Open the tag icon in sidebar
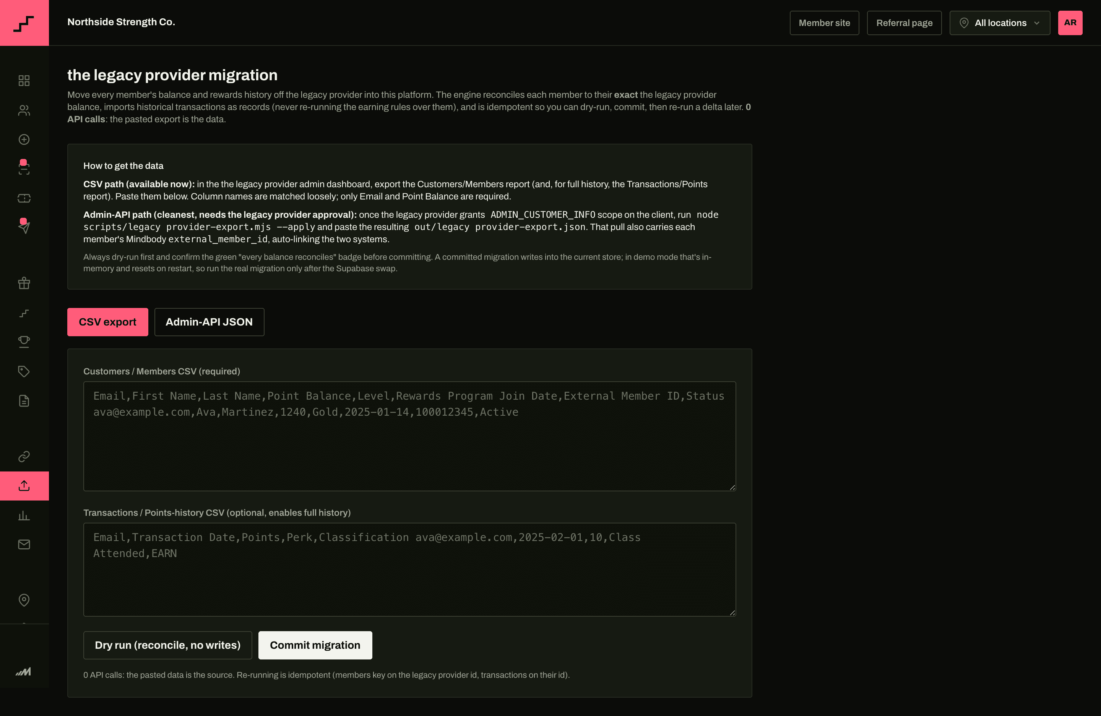The image size is (1101, 716). pyautogui.click(x=24, y=371)
